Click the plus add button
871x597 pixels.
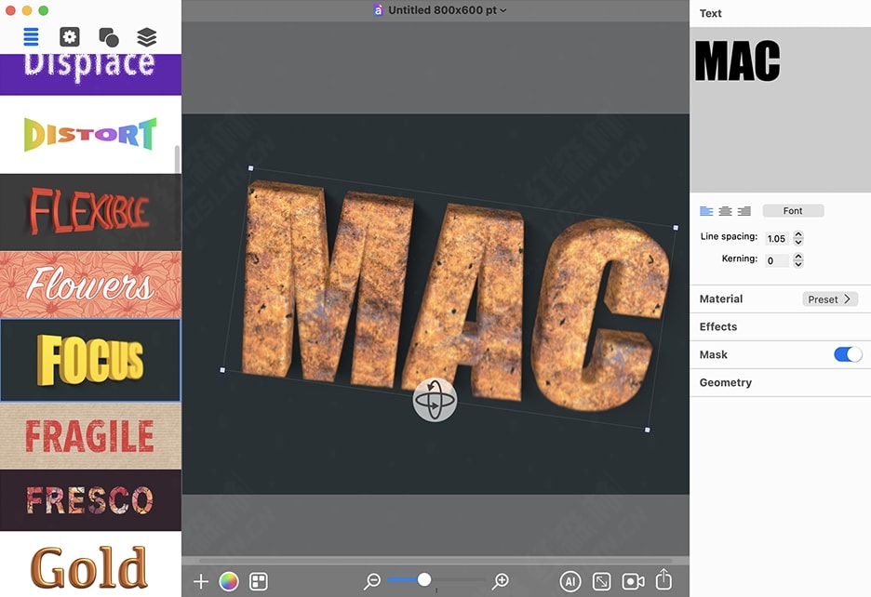coord(200,581)
